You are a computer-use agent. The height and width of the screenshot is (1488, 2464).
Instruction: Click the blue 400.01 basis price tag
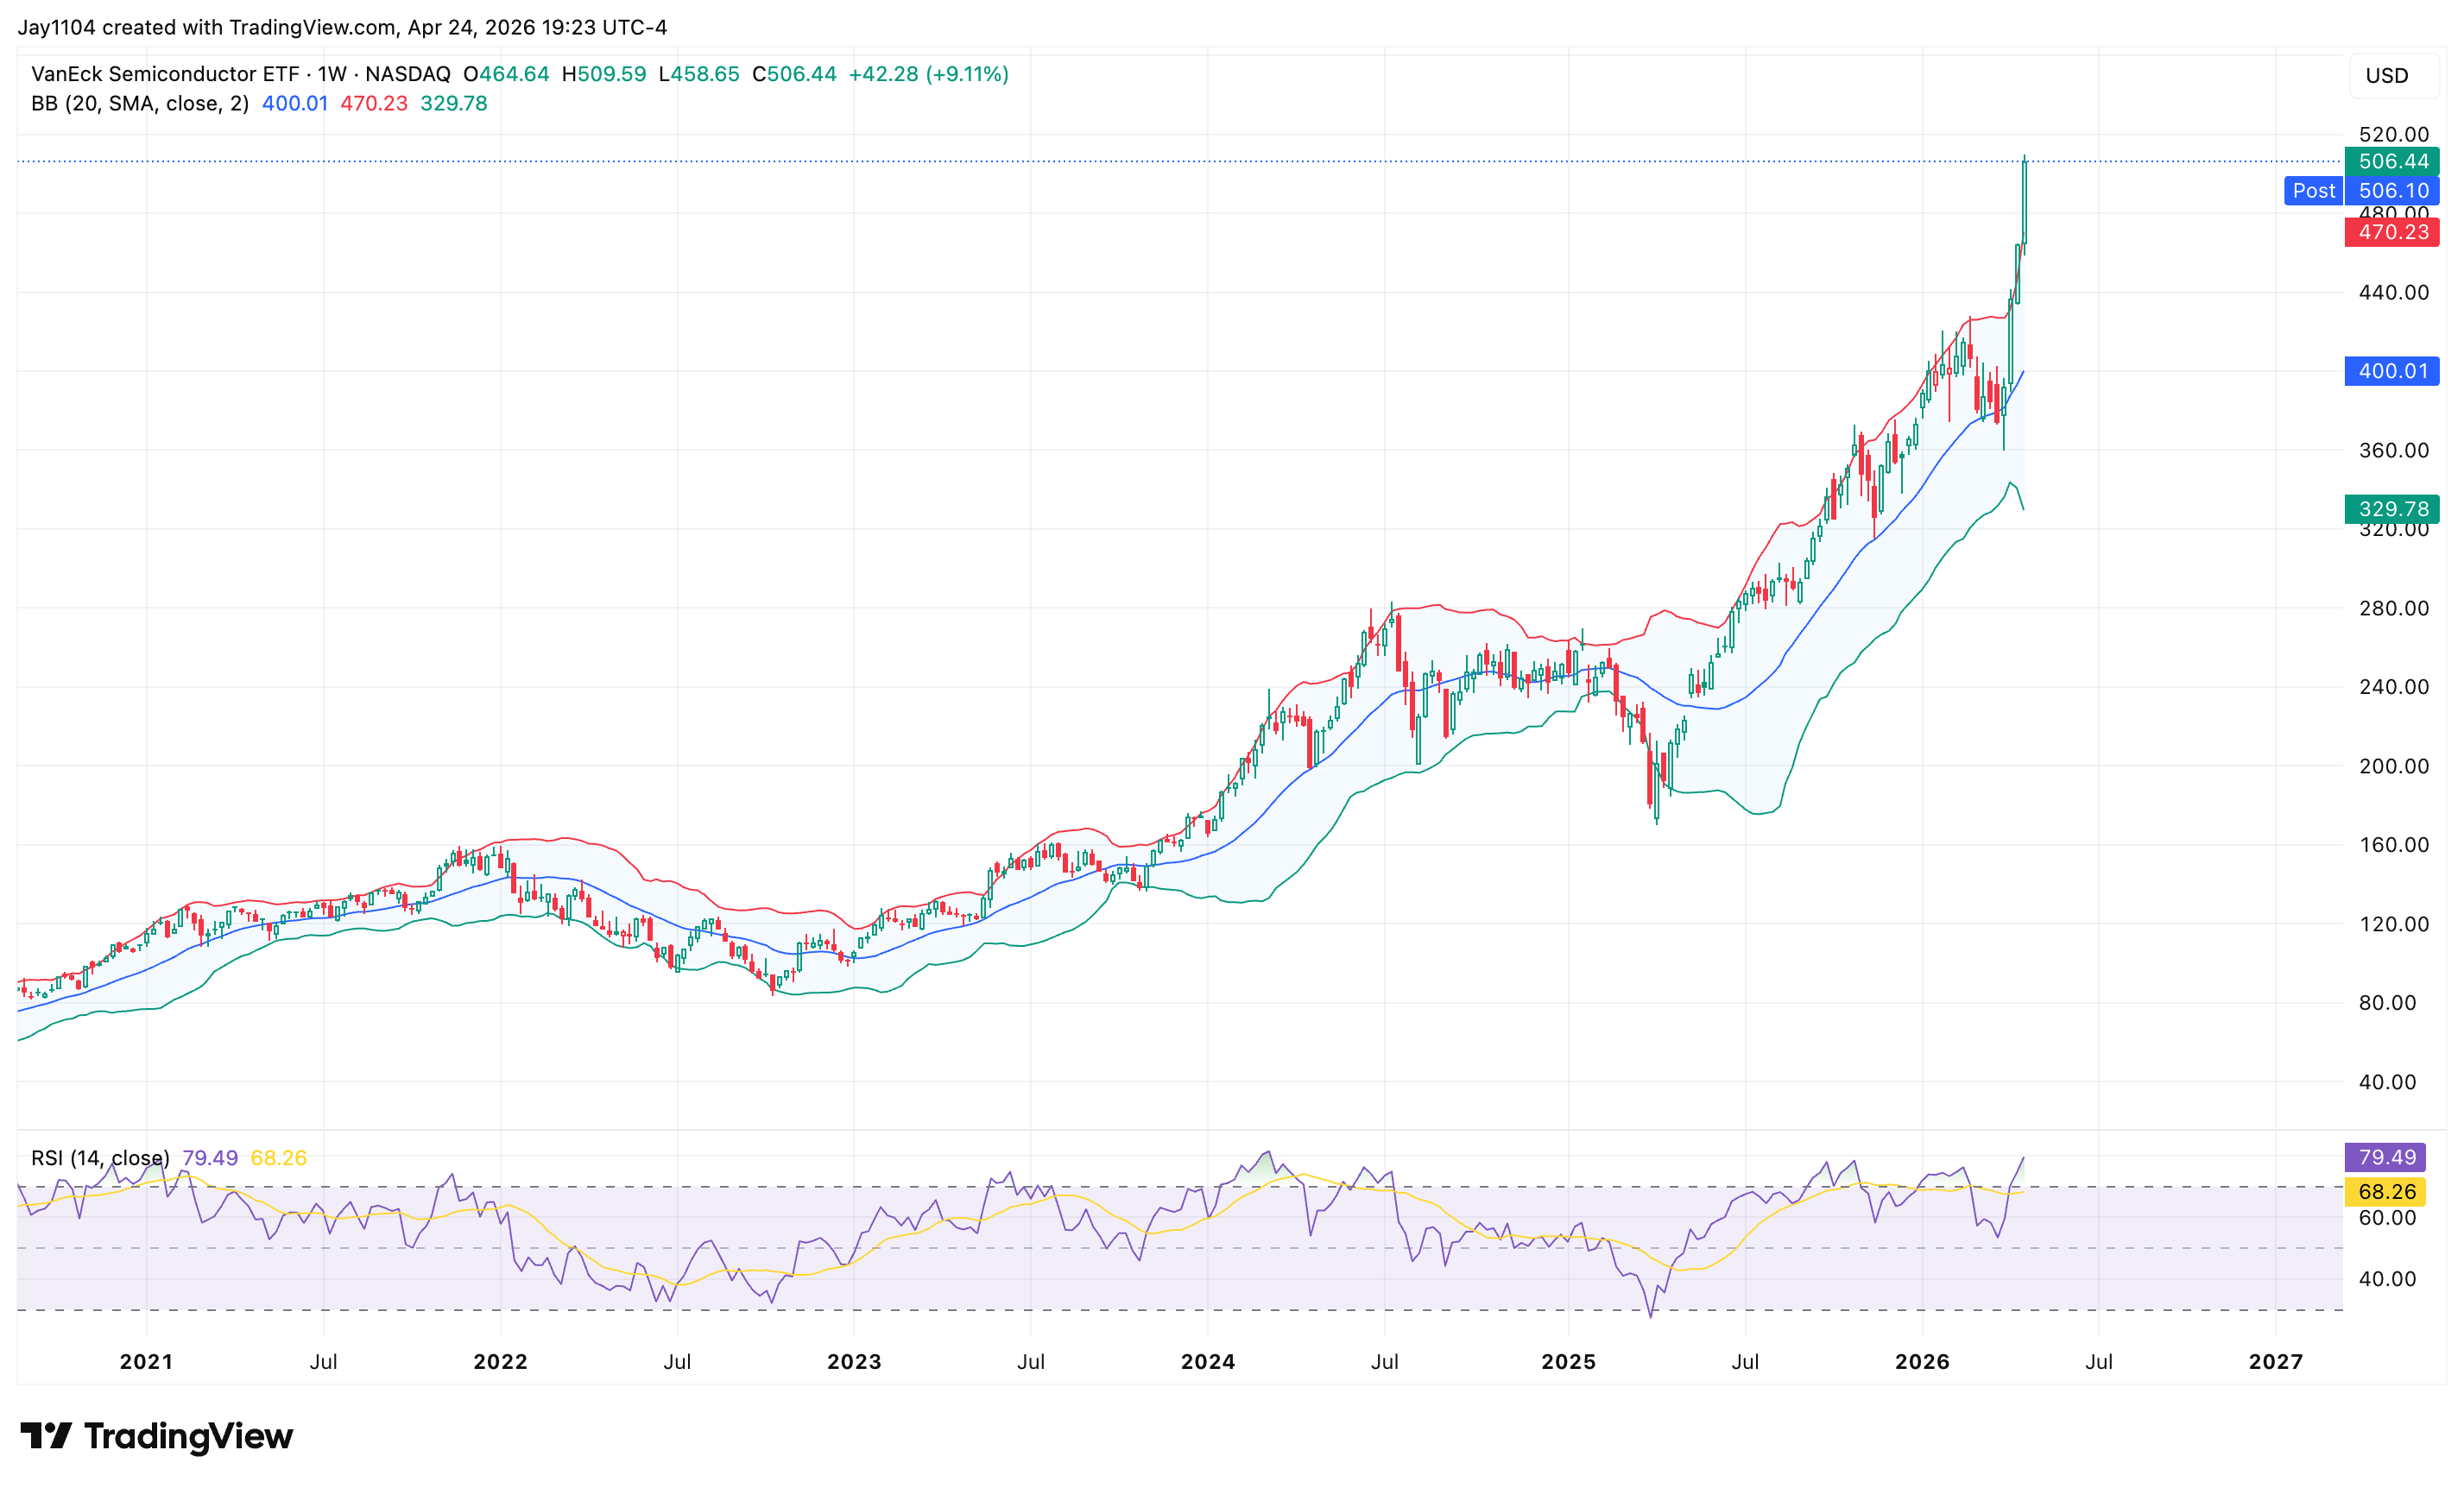(x=2392, y=371)
